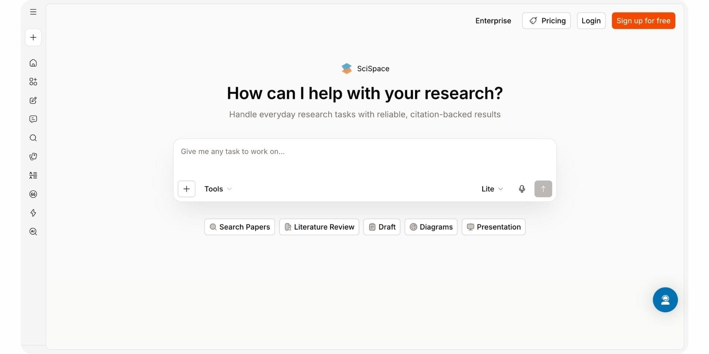Open the pencil-on-square writer icon in the sidebar
This screenshot has width=709, height=354.
(x=33, y=100)
